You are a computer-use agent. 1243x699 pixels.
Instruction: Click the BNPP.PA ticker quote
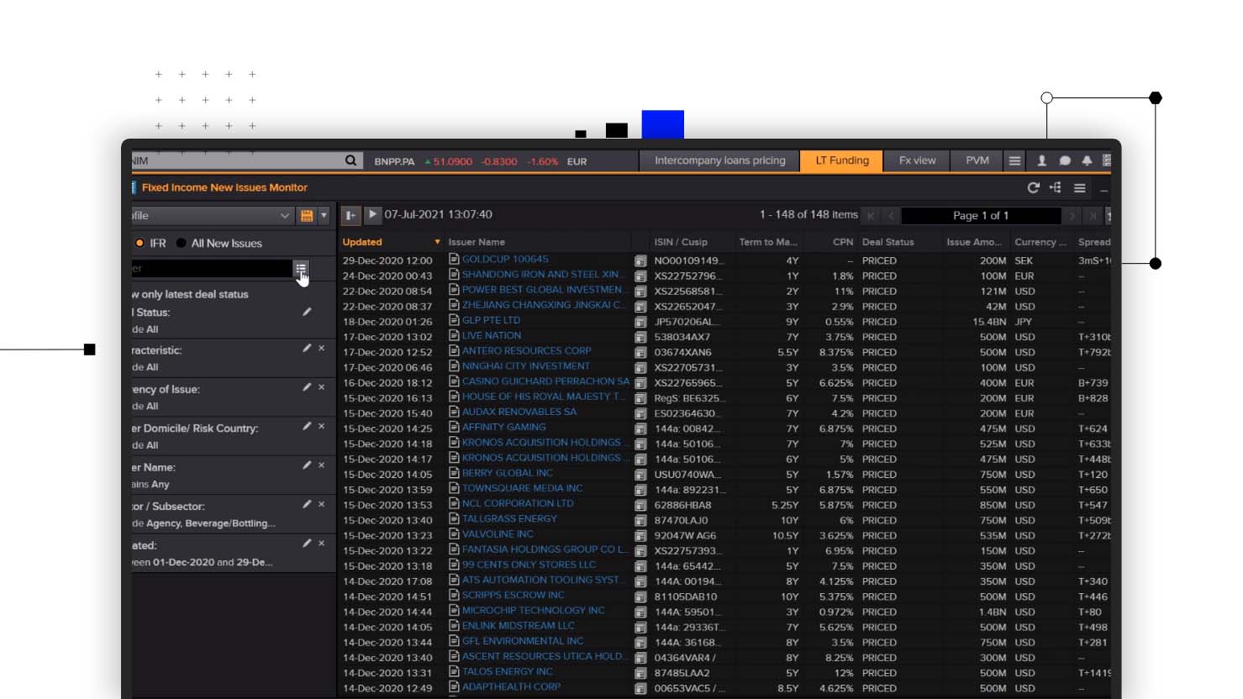pos(481,161)
